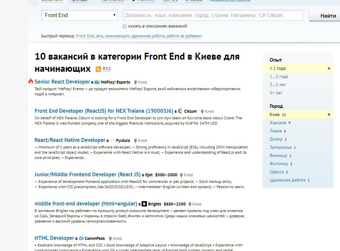Open WePlay! Esports company logo icon
Viewport: 340px width, 251px height.
97,82
